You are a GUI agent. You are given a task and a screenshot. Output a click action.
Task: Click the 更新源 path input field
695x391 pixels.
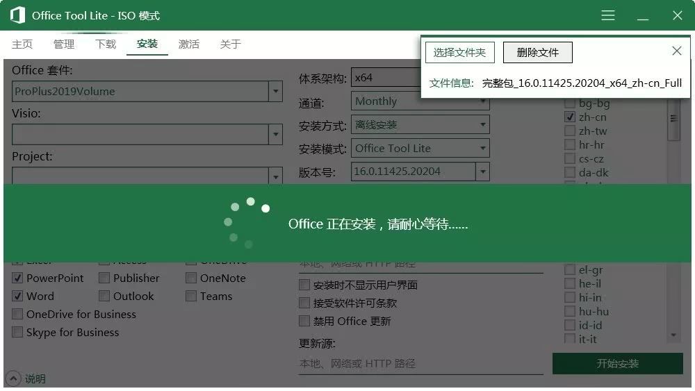(421, 364)
